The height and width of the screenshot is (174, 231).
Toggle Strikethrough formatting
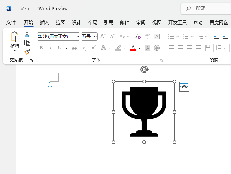point(75,48)
